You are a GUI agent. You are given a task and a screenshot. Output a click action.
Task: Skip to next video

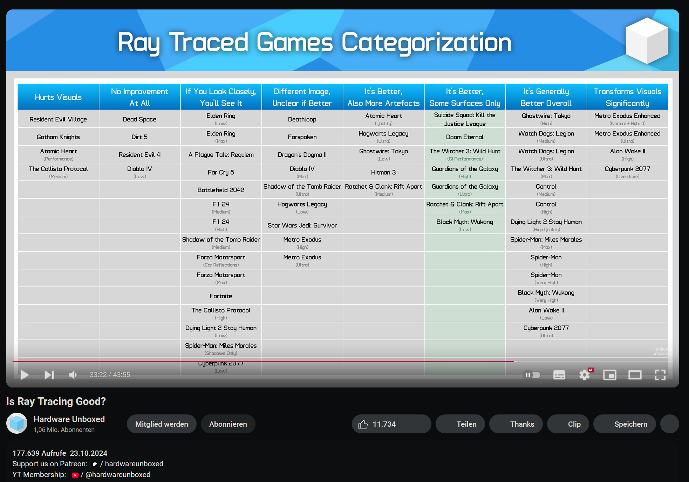pyautogui.click(x=49, y=375)
